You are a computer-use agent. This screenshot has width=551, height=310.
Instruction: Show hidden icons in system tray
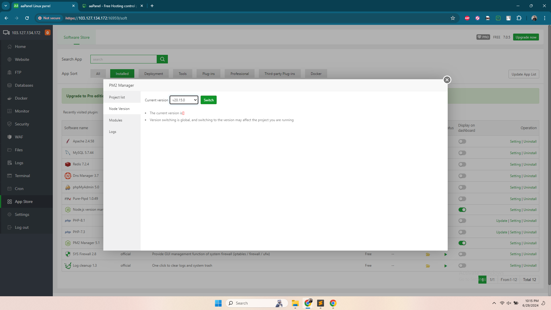[494, 303]
